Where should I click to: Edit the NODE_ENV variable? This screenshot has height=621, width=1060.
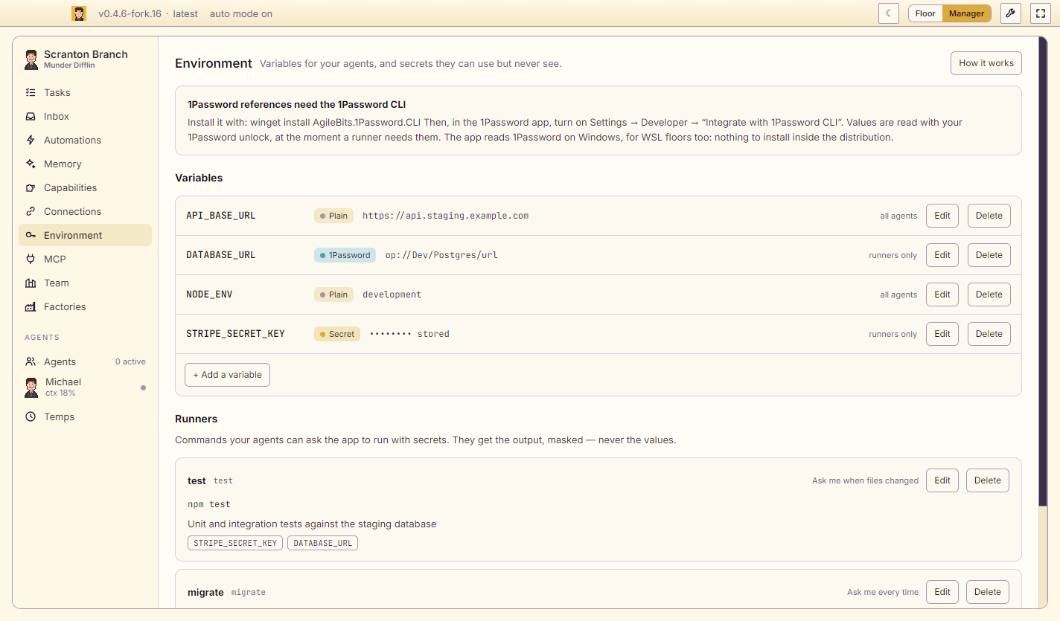942,295
